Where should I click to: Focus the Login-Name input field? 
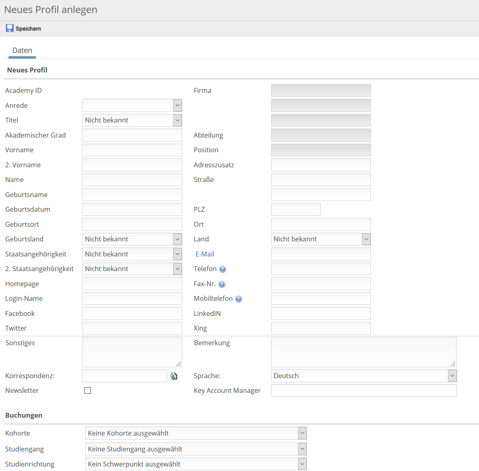(x=132, y=299)
